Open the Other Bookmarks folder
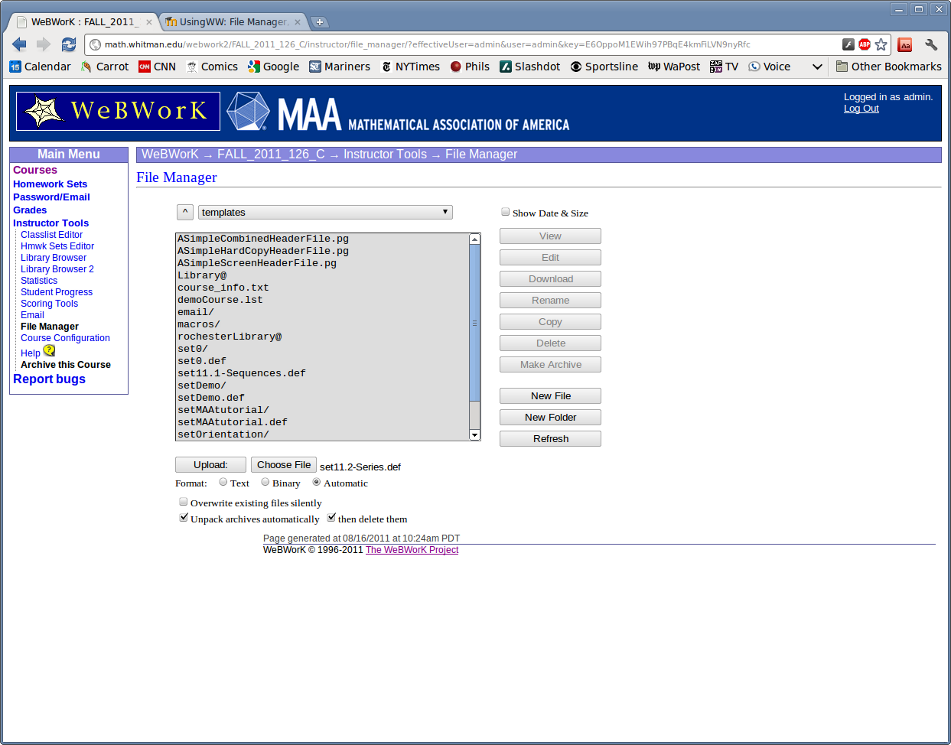Viewport: 951px width, 745px height. (x=888, y=67)
